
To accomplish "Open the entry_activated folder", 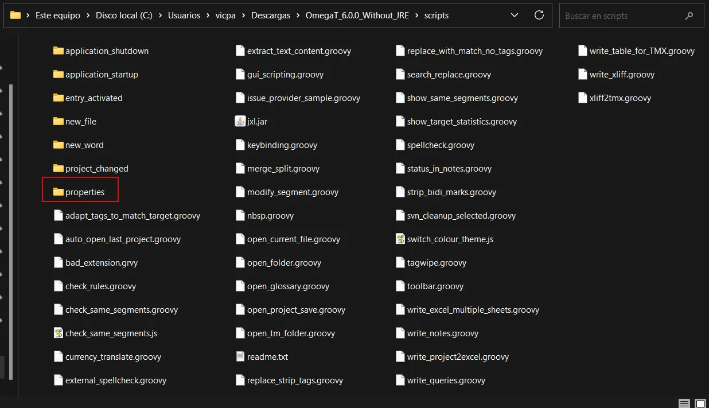I will pos(94,98).
